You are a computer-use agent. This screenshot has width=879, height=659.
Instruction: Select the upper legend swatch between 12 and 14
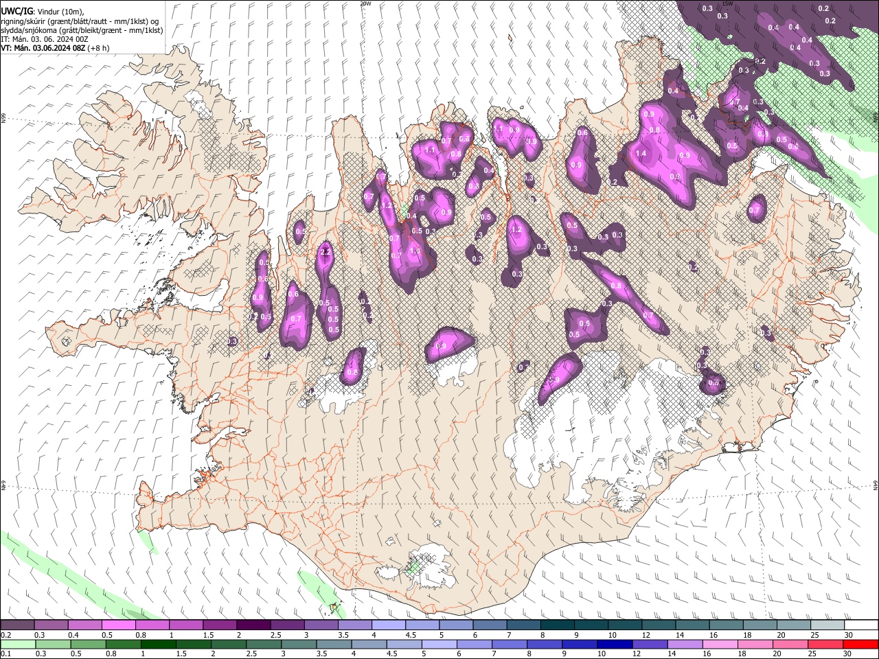[x=658, y=625]
